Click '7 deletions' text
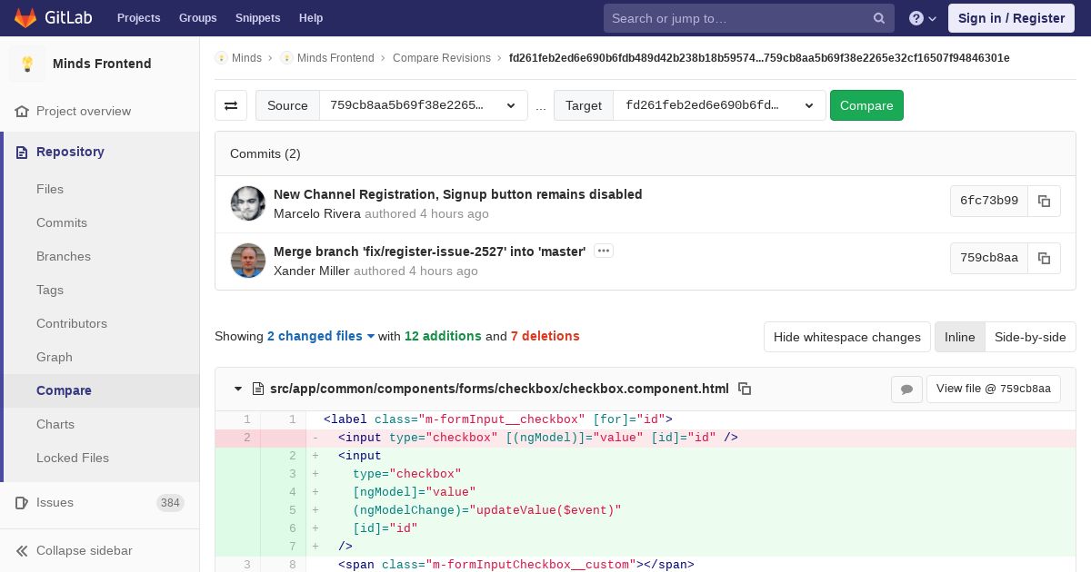Viewport: 1091px width, 572px height. tap(545, 336)
